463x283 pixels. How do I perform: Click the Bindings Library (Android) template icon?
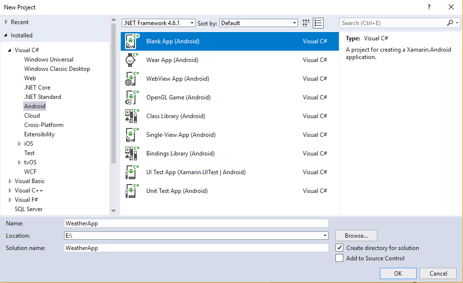click(132, 154)
